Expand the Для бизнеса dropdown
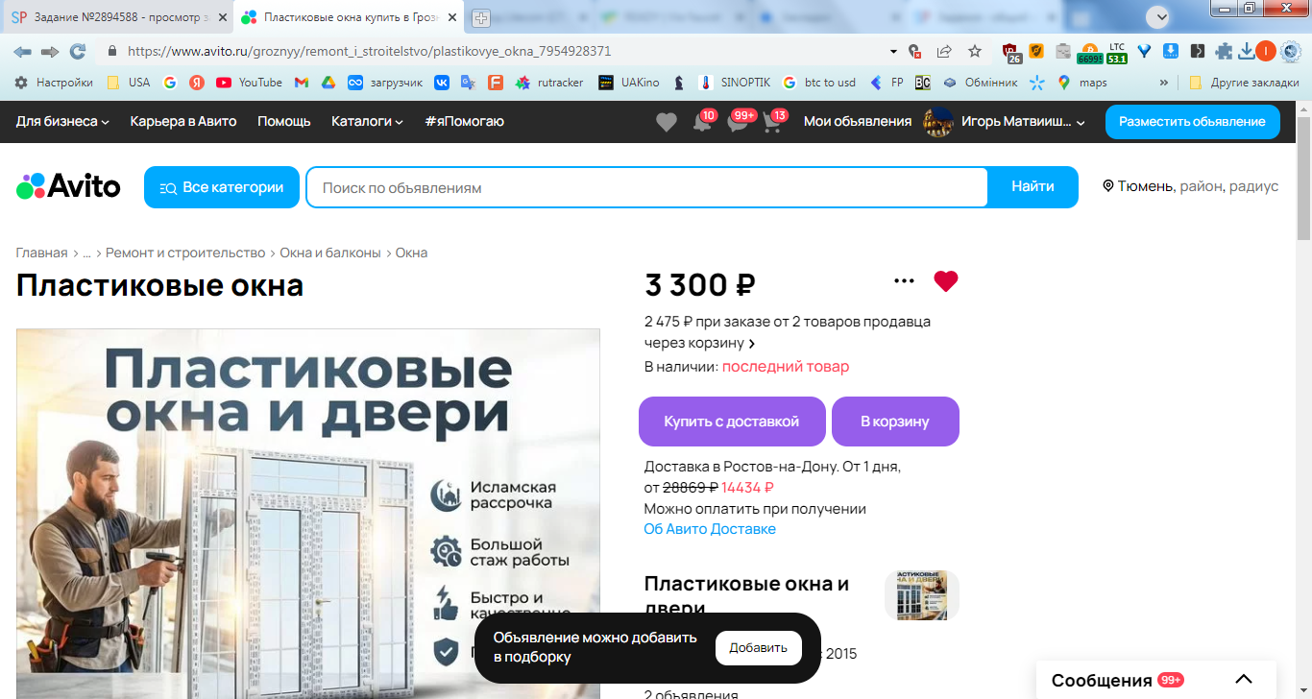Image resolution: width=1312 pixels, height=699 pixels. click(62, 121)
